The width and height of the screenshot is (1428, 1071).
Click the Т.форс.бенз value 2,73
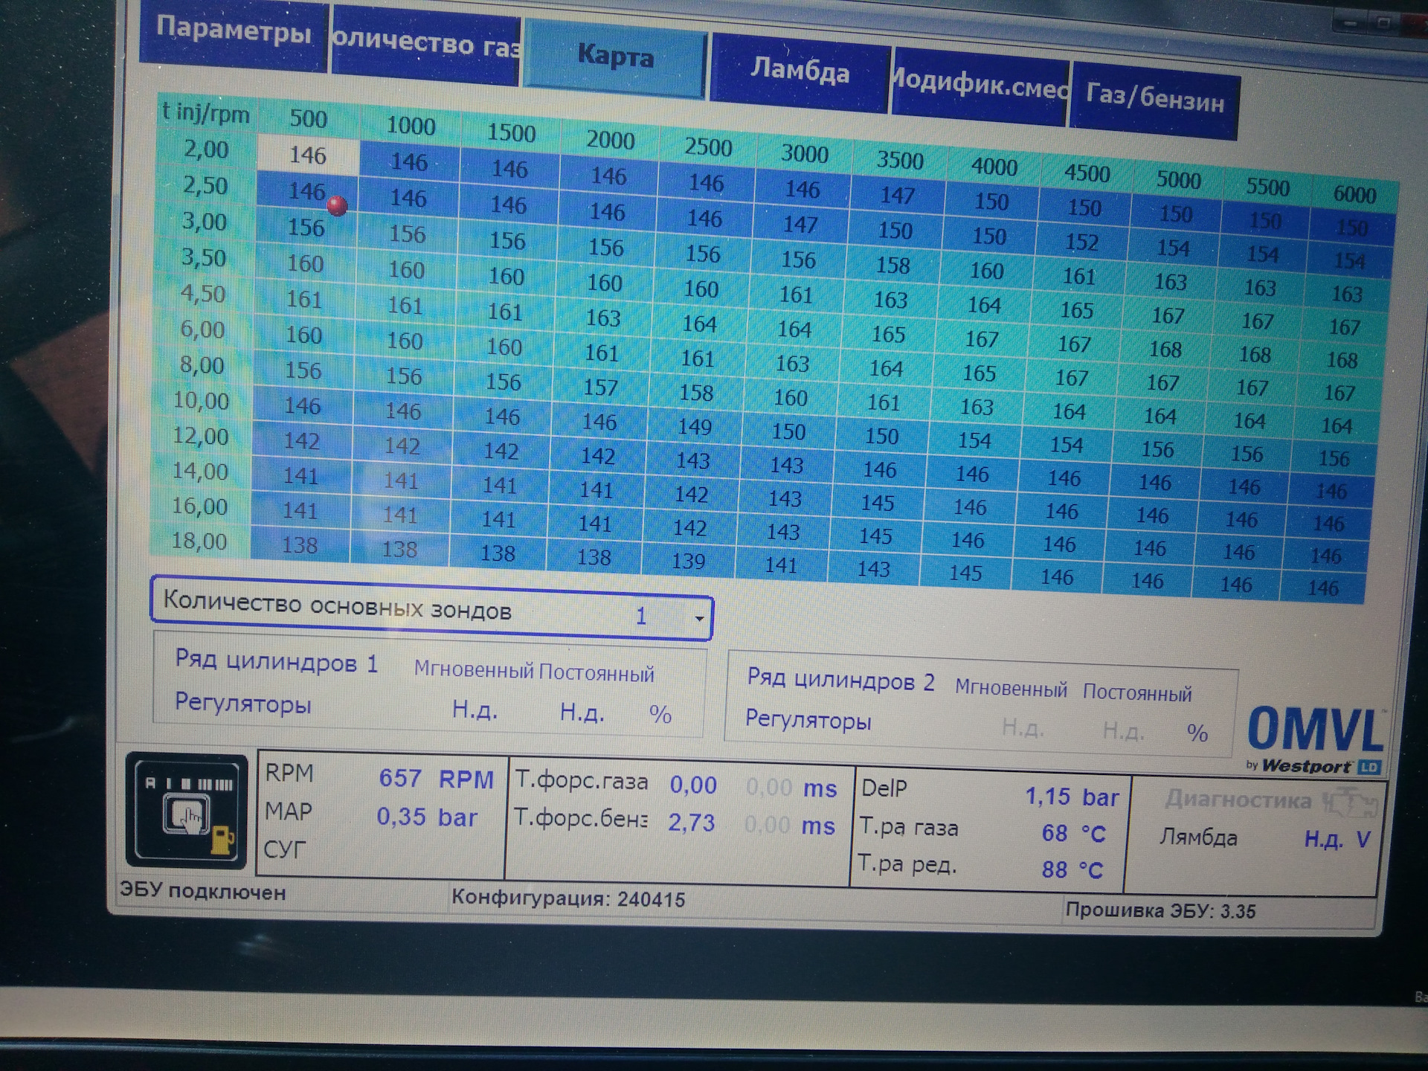pos(691,822)
